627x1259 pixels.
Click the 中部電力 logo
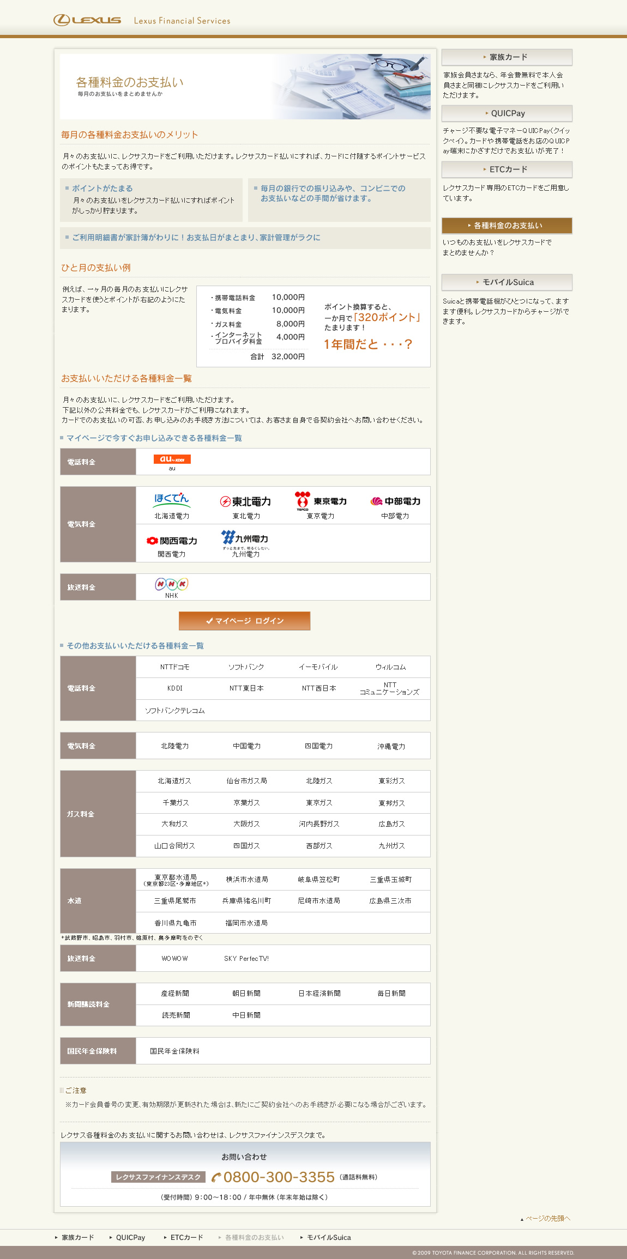(395, 501)
